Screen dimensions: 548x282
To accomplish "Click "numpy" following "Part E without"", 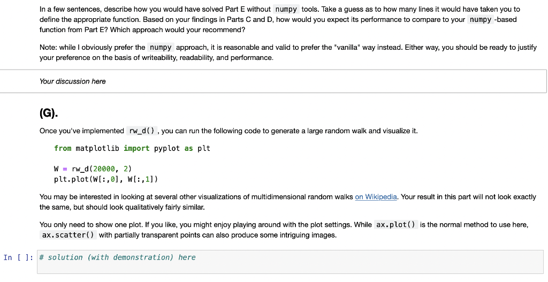I will click(x=286, y=10).
